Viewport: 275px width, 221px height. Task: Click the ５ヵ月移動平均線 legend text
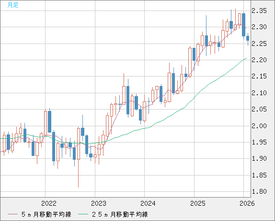46,214
